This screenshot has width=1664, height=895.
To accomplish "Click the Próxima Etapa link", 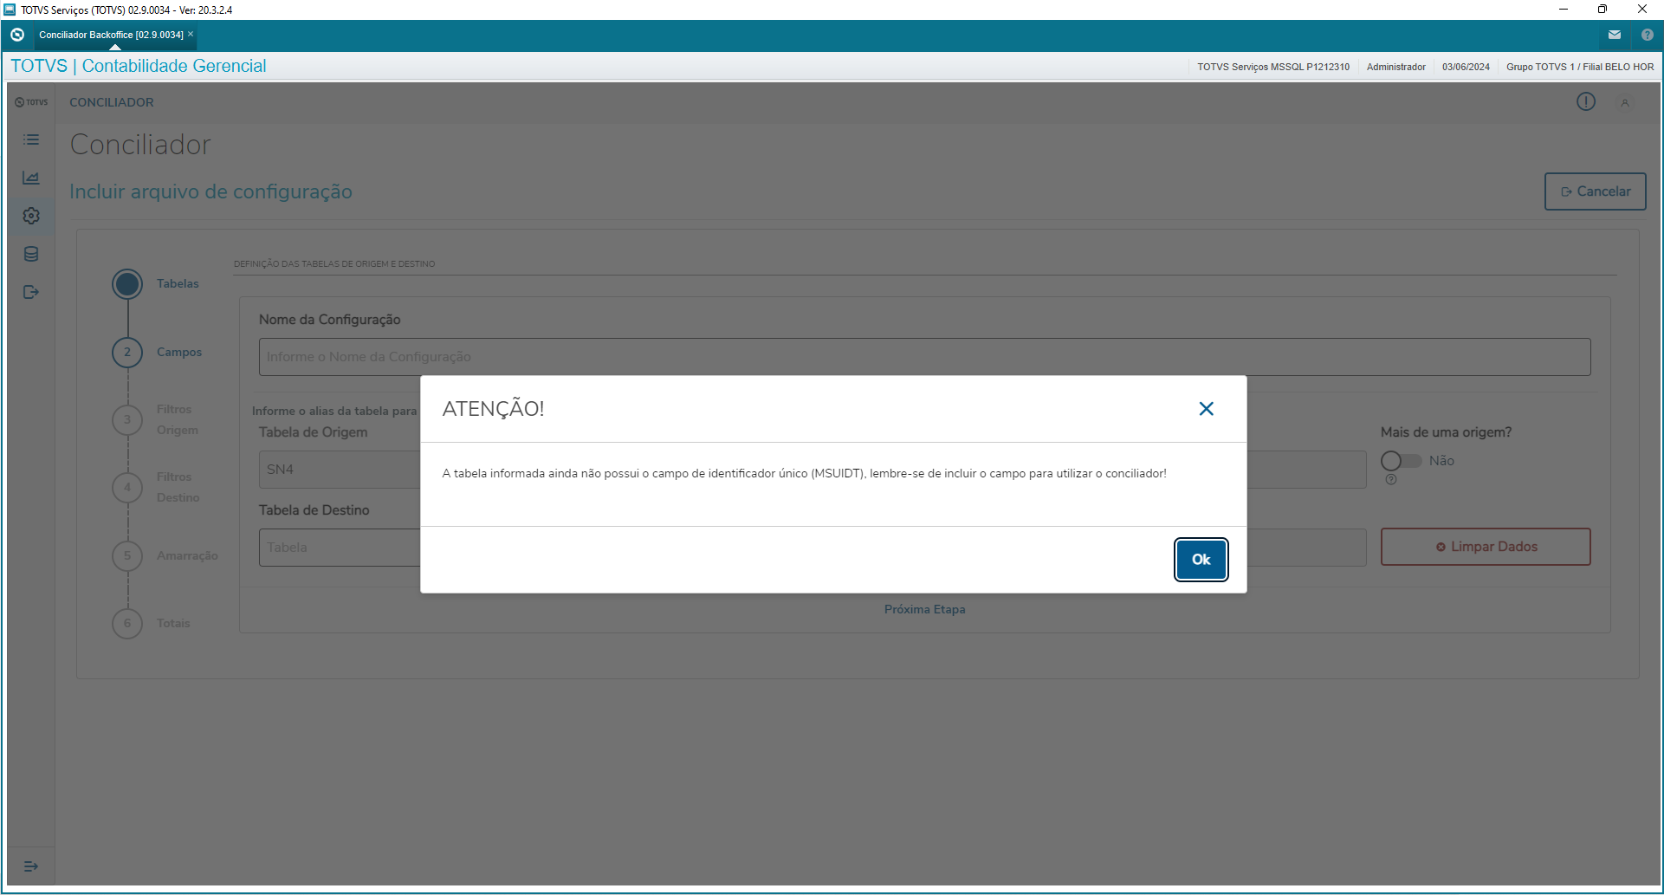I will pos(924,609).
